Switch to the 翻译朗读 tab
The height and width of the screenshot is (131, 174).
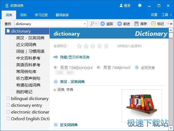pyautogui.click(x=62, y=15)
